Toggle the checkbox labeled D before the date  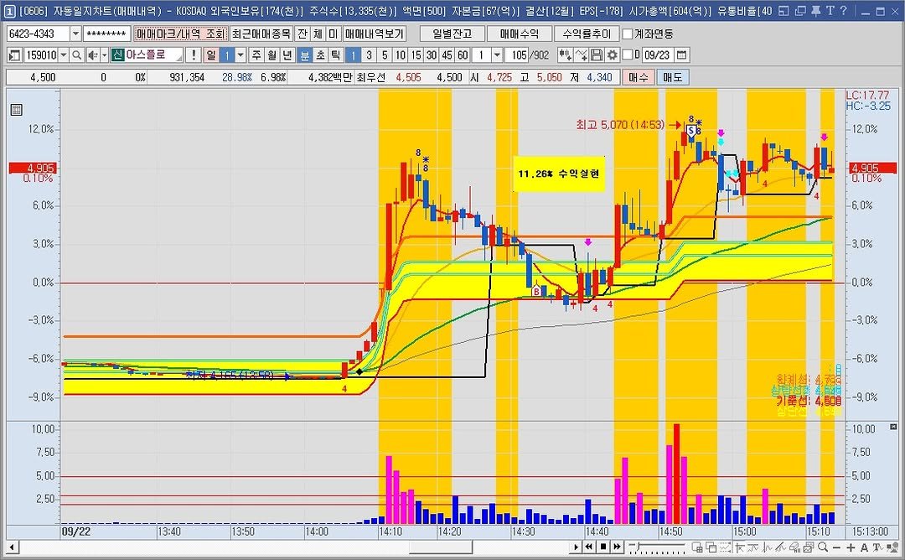tap(628, 54)
